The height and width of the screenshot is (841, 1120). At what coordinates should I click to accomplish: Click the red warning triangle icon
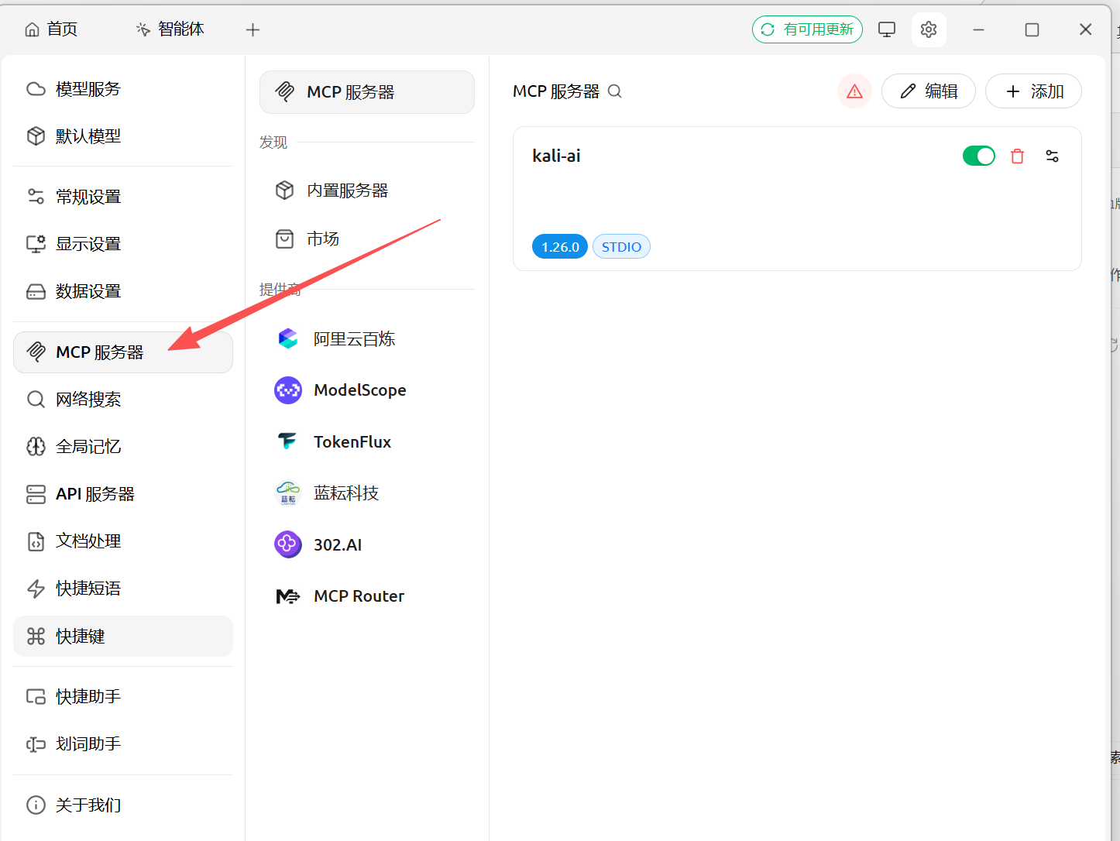855,91
